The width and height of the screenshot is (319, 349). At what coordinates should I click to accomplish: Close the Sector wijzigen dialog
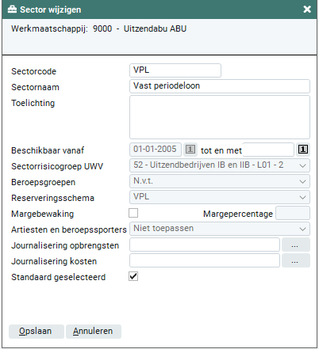(307, 9)
